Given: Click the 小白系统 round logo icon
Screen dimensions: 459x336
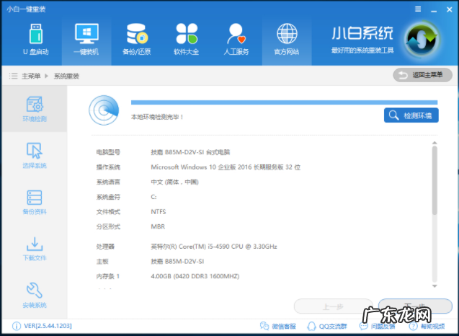Looking at the screenshot, I should 422,40.
